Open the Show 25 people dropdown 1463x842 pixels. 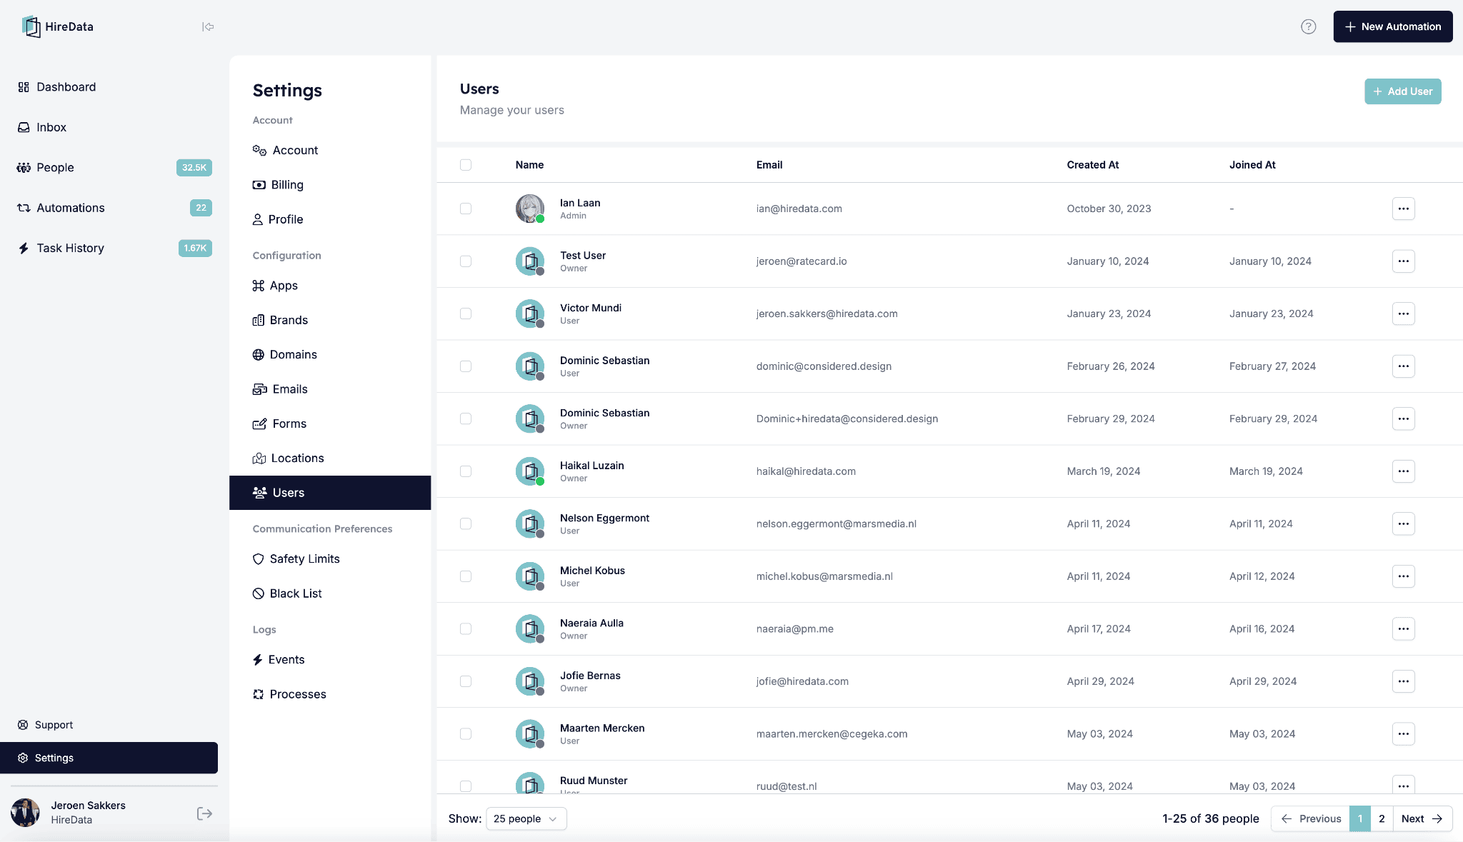(526, 818)
